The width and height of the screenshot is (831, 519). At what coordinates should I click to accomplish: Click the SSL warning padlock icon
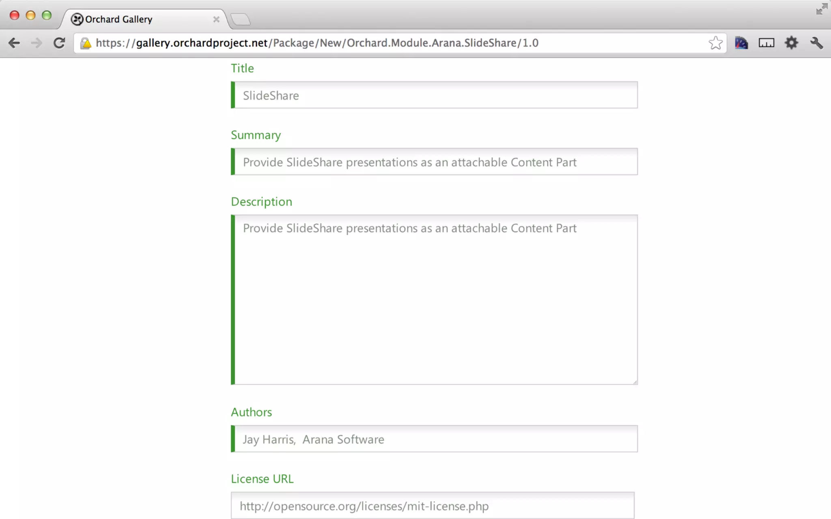point(86,43)
